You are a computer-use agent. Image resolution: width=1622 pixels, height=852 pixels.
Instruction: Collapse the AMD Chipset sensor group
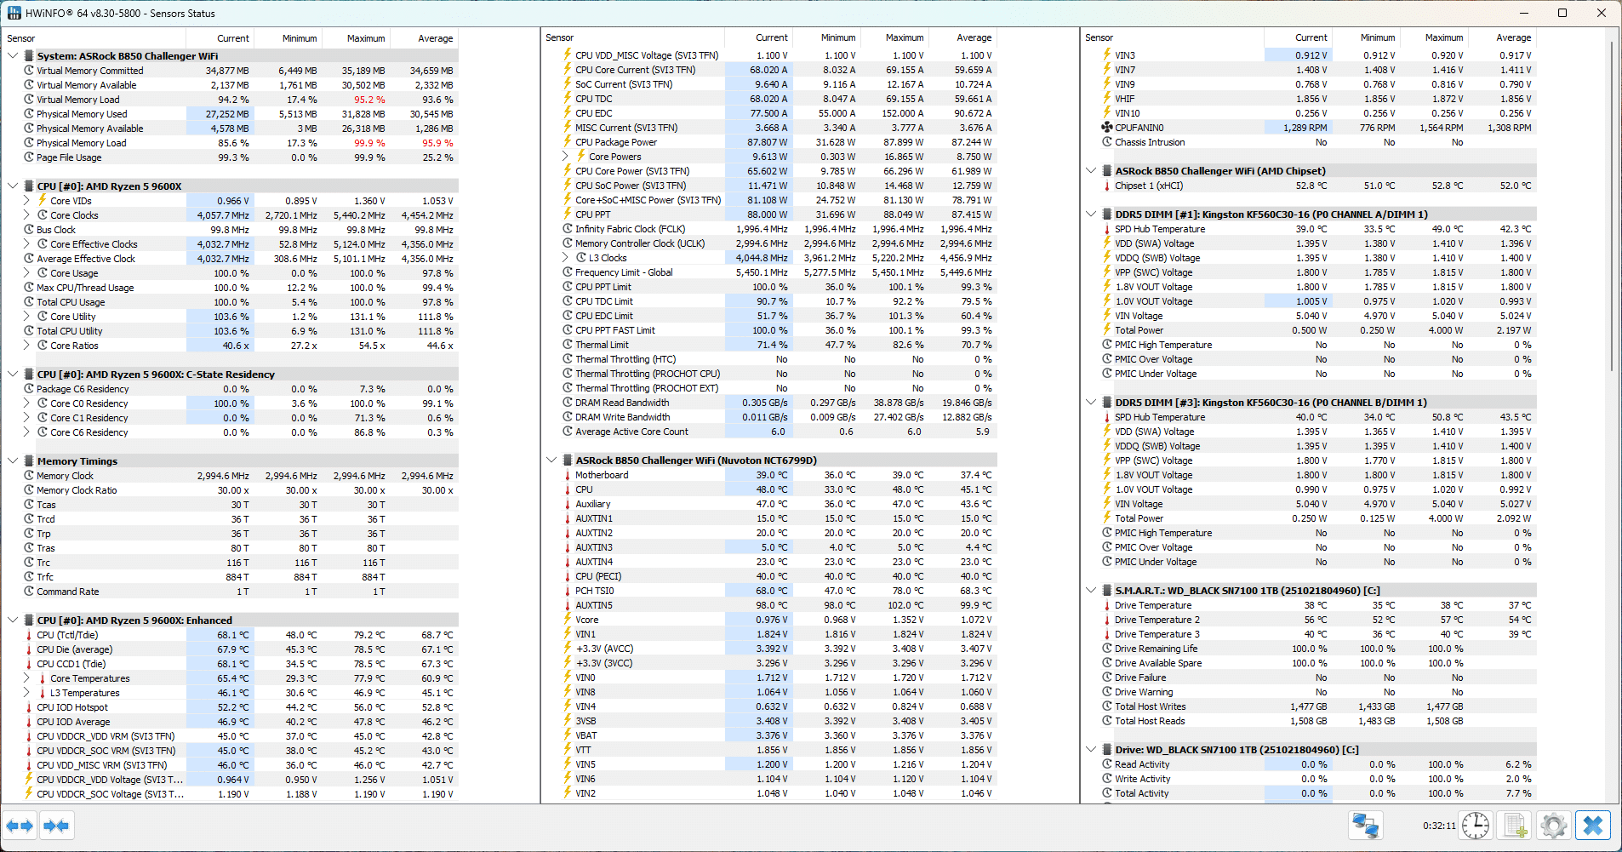[1091, 171]
